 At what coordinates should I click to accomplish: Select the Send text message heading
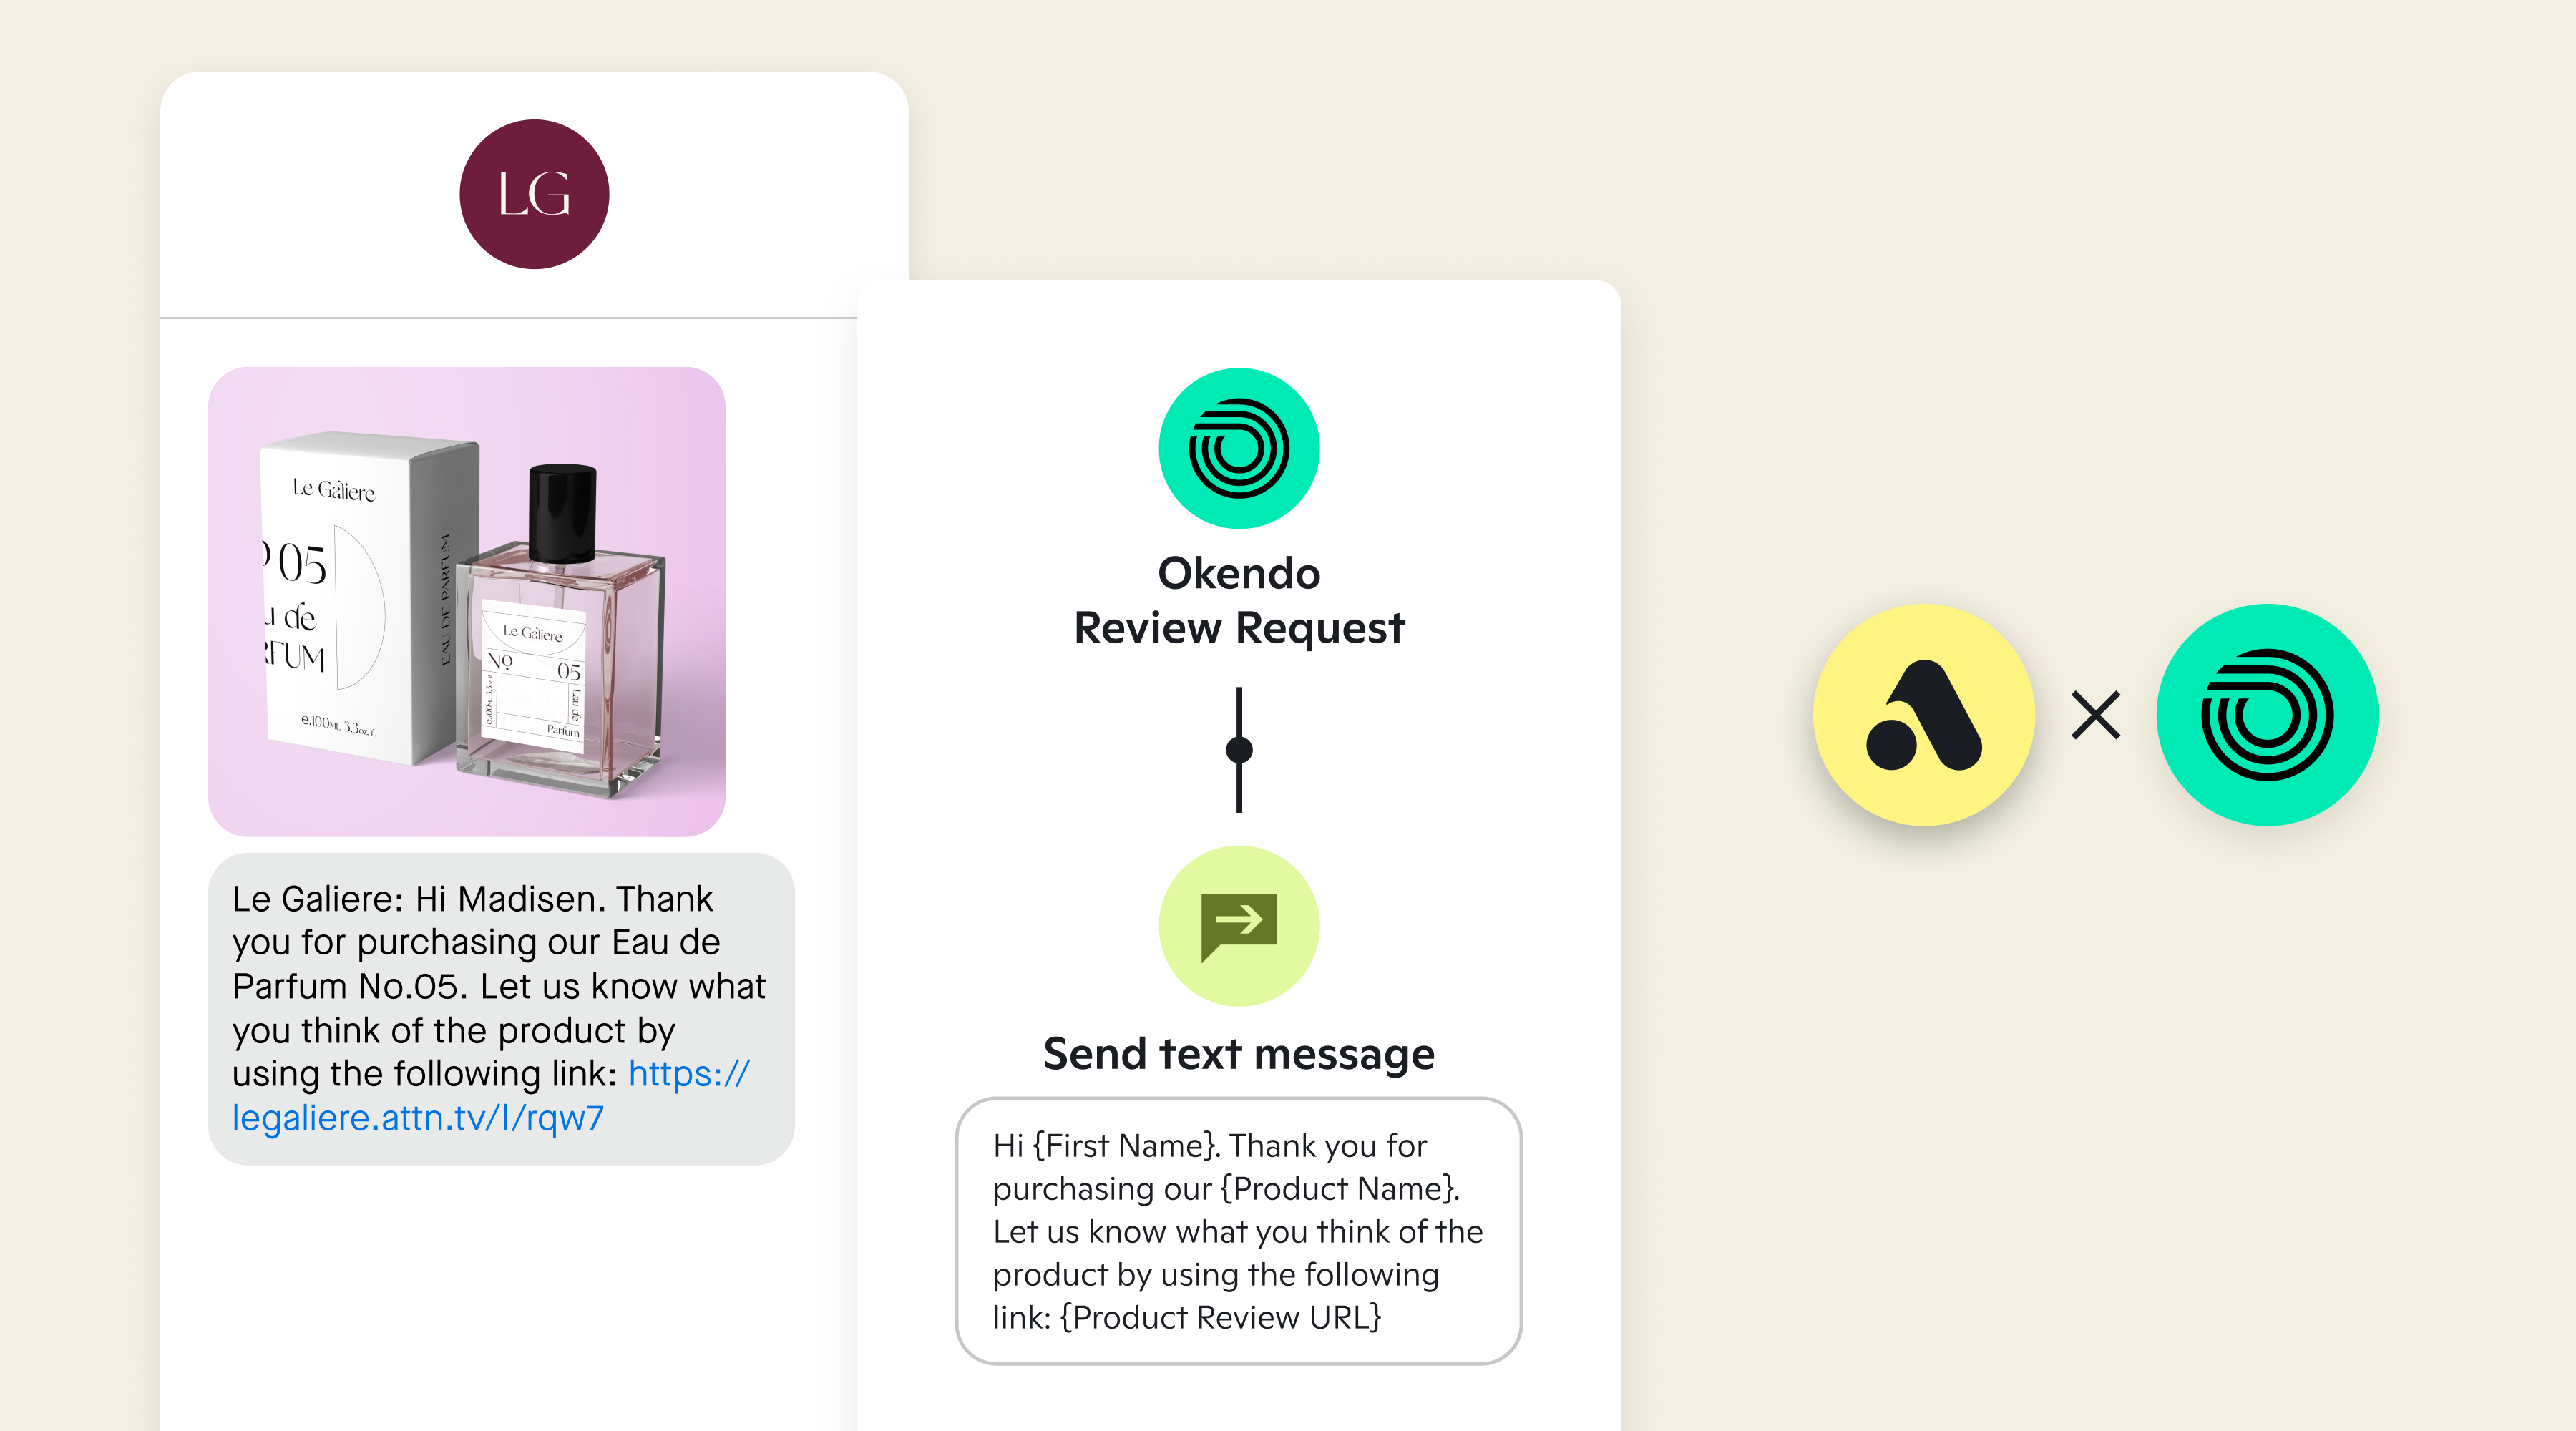1239,1054
